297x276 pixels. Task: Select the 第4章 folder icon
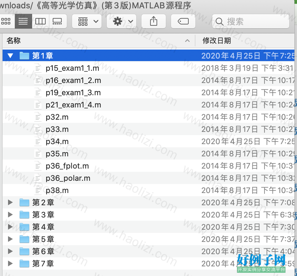(x=24, y=227)
